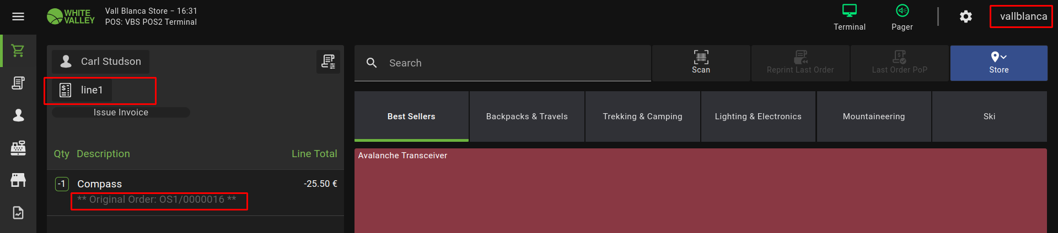The height and width of the screenshot is (233, 1058).
Task: Open the hamburger main menu
Action: [18, 16]
